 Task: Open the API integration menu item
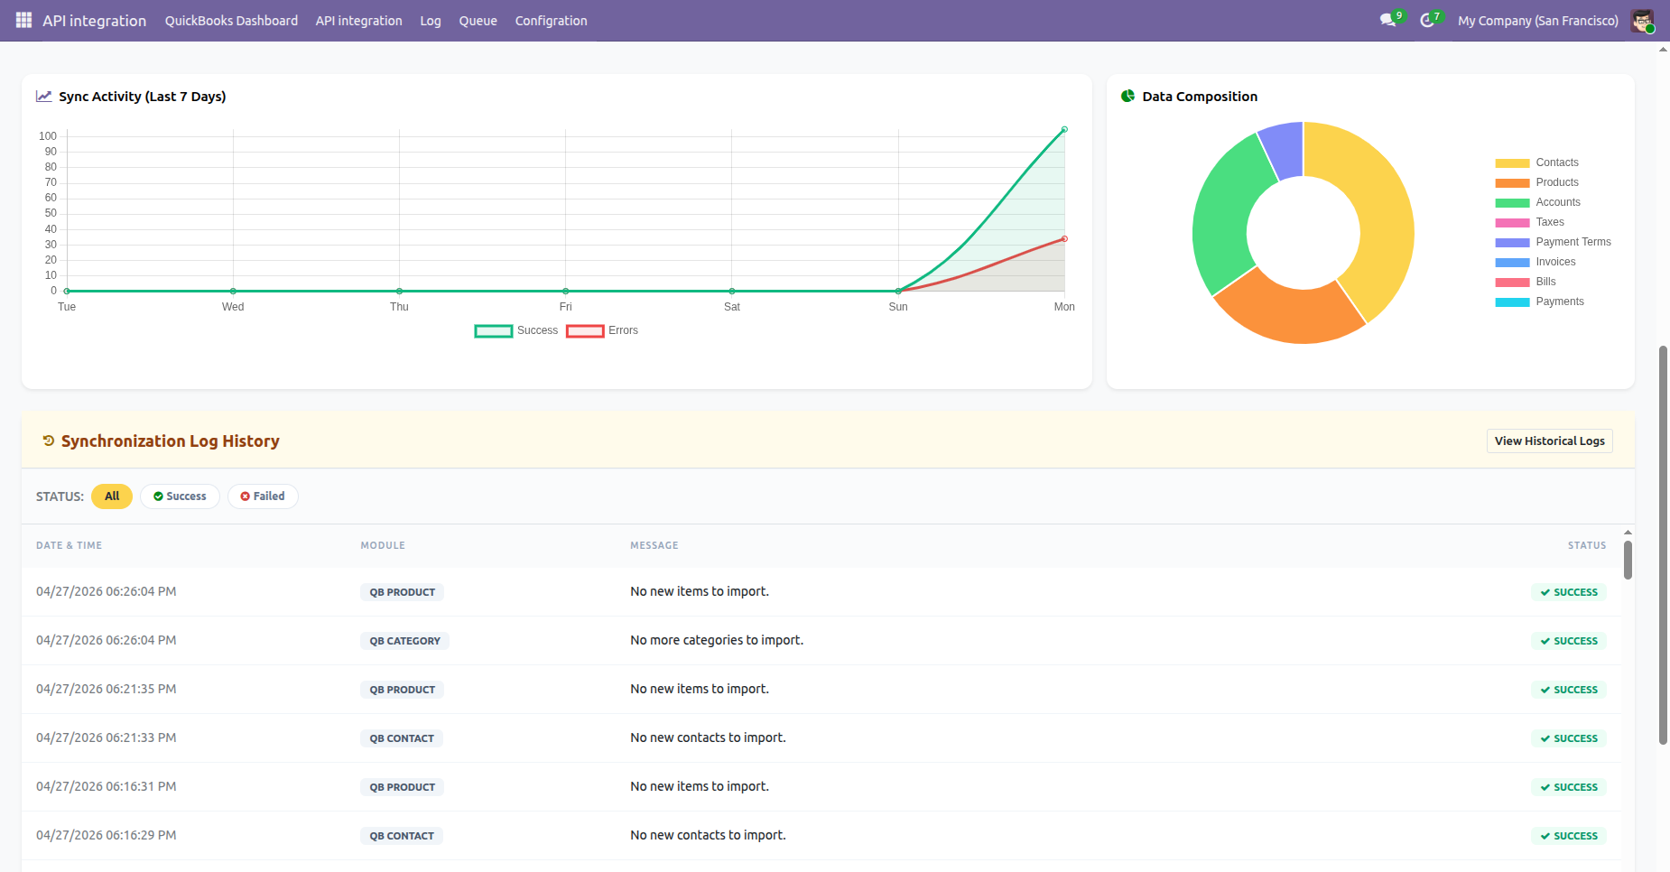click(x=358, y=21)
